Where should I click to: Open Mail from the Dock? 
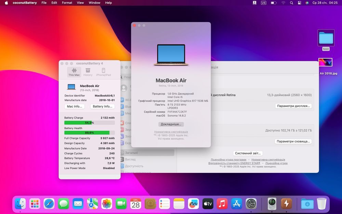[78, 204]
